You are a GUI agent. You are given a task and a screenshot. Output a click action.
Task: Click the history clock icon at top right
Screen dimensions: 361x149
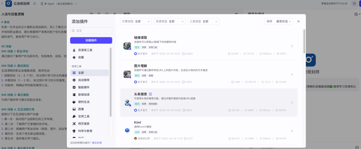(x=354, y=3)
